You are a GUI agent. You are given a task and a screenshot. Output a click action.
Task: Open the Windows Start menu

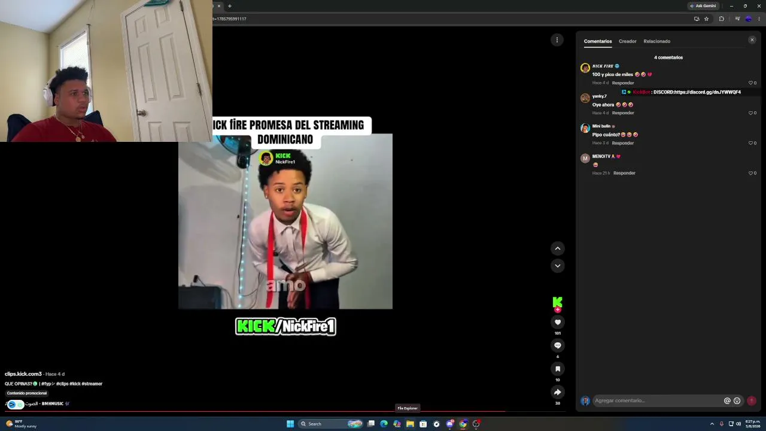(290, 424)
